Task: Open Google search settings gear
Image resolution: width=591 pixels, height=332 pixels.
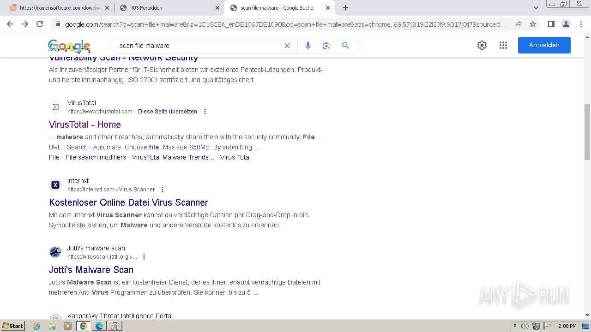Action: point(482,45)
